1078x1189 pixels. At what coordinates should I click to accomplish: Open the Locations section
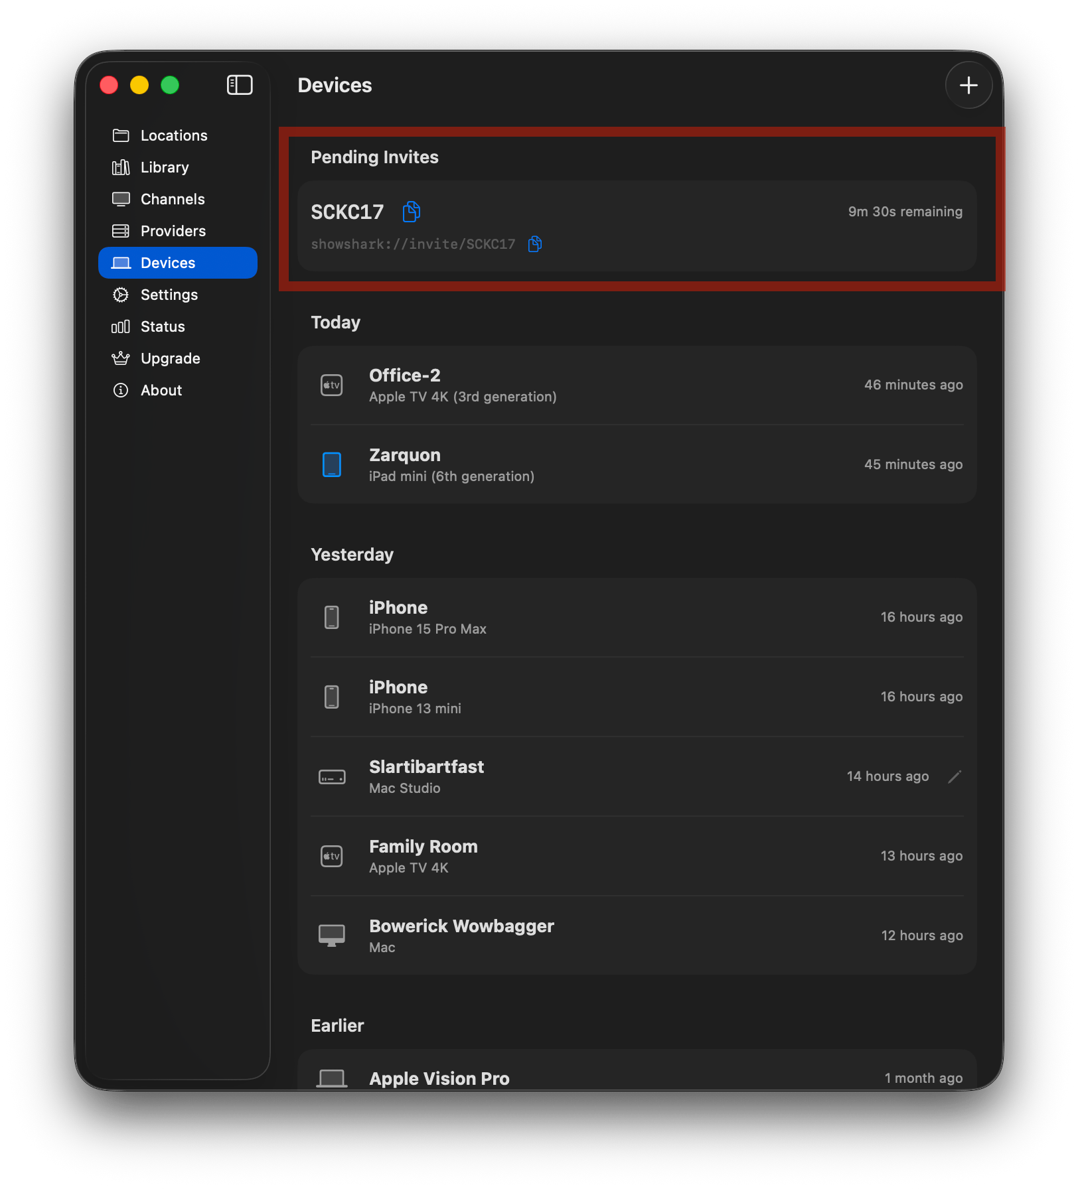tap(174, 135)
